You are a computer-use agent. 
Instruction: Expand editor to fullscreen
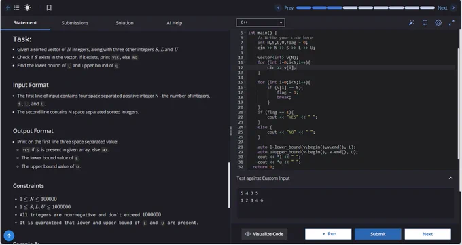(x=452, y=22)
